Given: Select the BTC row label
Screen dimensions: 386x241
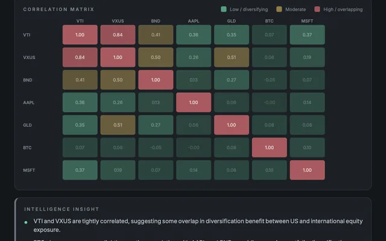Looking at the screenshot, I should pyautogui.click(x=27, y=148).
